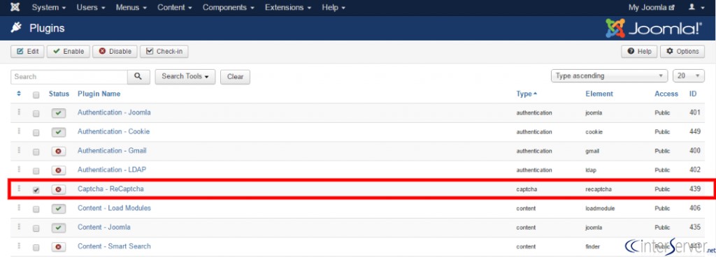716x257 pixels.
Task: Click into the Search input field
Action: [69, 77]
